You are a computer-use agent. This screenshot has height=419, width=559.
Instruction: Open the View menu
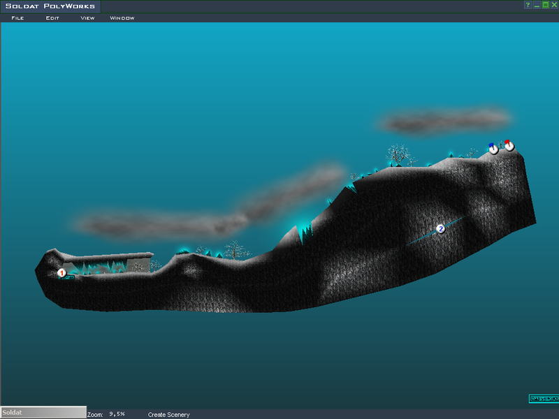pyautogui.click(x=87, y=18)
